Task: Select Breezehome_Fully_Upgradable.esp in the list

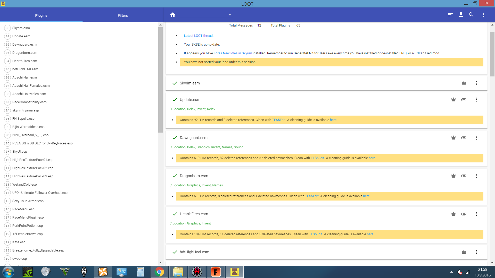Action: [x=79, y=250]
